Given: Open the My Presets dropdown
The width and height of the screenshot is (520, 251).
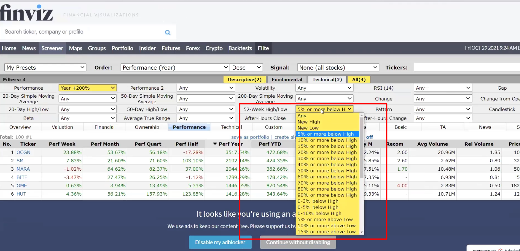Looking at the screenshot, I should [45, 67].
